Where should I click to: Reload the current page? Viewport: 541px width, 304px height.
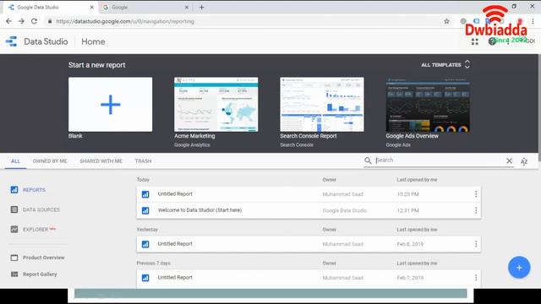(34, 21)
